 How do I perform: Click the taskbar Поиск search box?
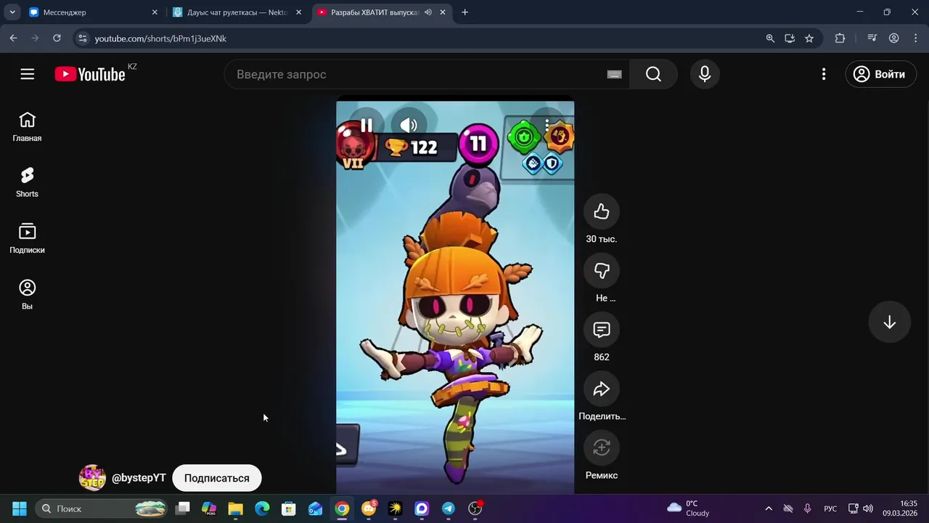pos(102,508)
